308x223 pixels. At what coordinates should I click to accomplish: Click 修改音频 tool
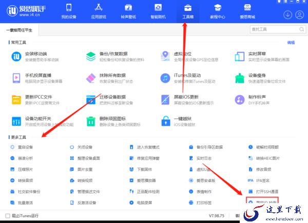pyautogui.click(x=260, y=169)
